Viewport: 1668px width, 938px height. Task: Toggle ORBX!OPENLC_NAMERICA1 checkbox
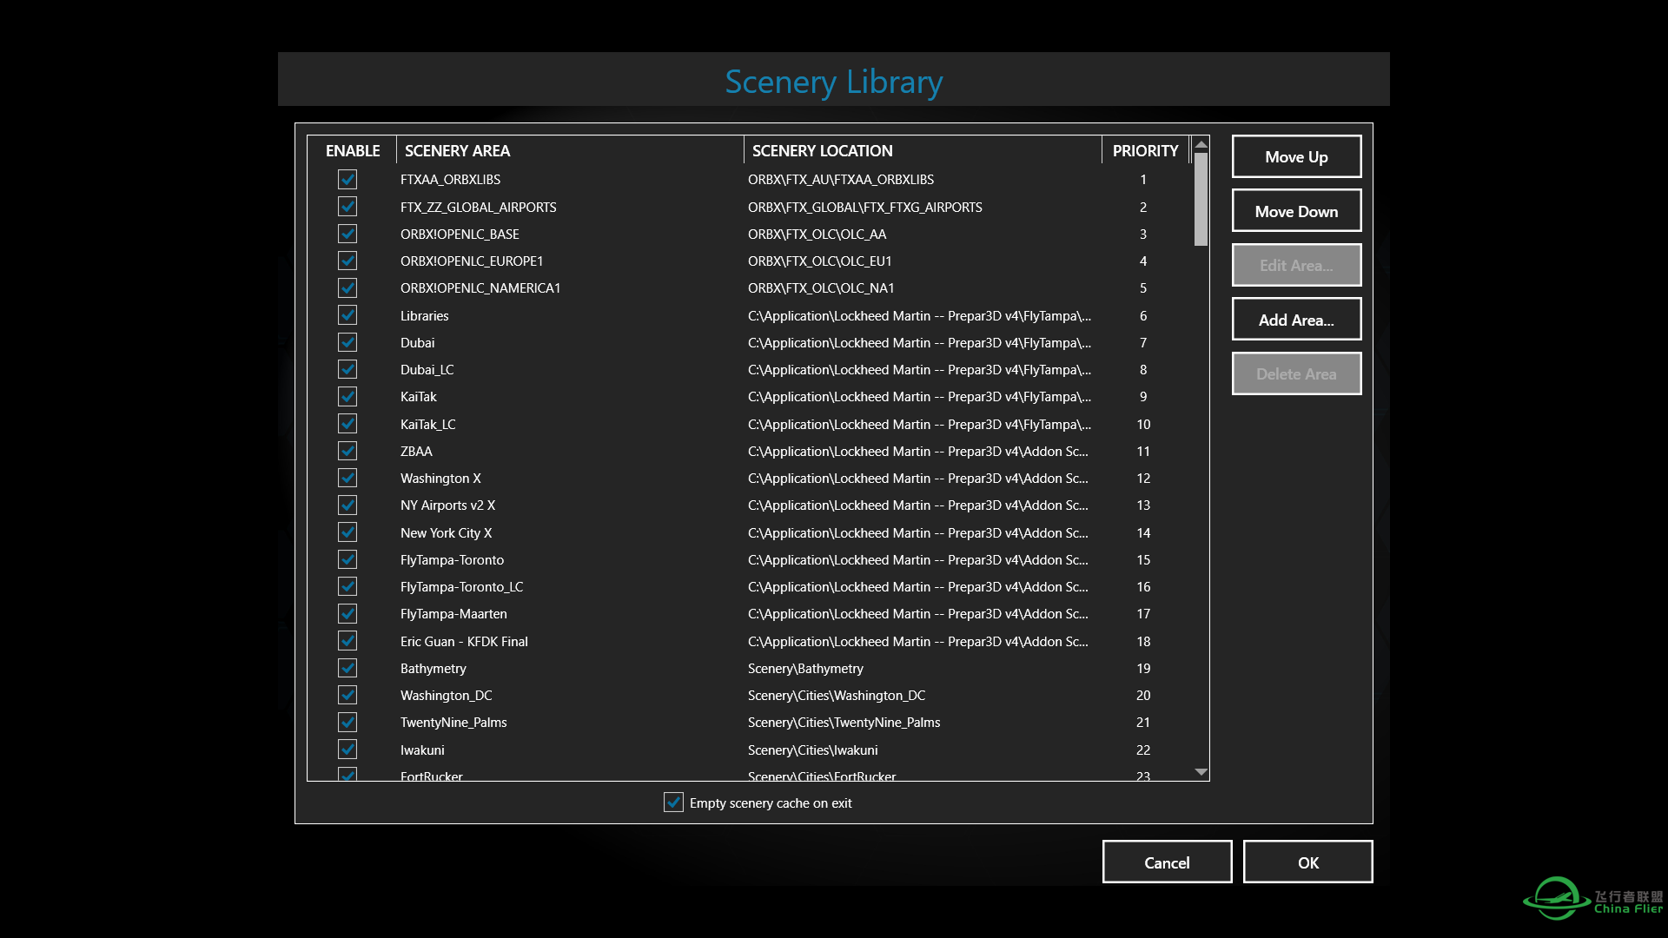(x=347, y=287)
